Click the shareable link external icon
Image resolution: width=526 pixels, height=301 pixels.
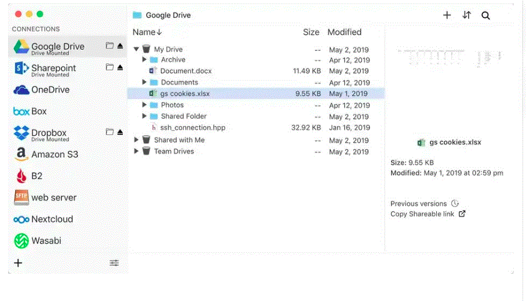pos(462,214)
